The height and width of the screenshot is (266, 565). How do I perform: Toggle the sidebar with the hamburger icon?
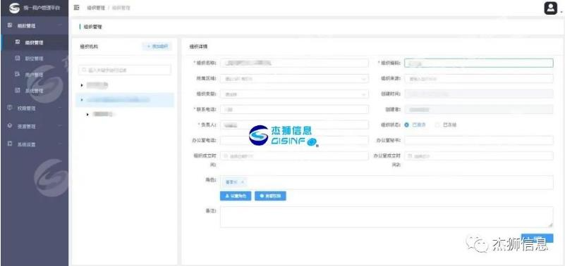(x=76, y=8)
